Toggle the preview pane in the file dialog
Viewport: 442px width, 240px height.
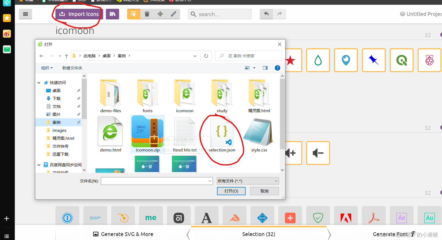coord(265,68)
